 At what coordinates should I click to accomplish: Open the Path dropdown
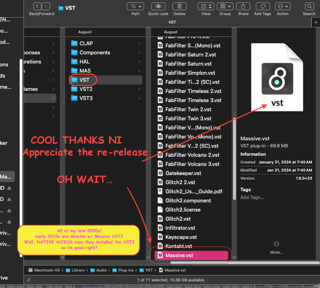click(x=135, y=6)
